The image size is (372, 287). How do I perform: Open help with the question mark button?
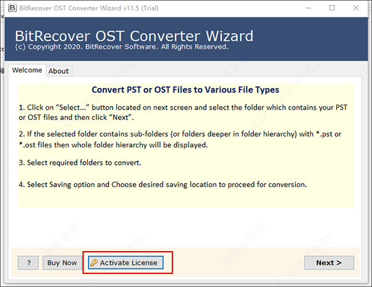click(x=28, y=263)
